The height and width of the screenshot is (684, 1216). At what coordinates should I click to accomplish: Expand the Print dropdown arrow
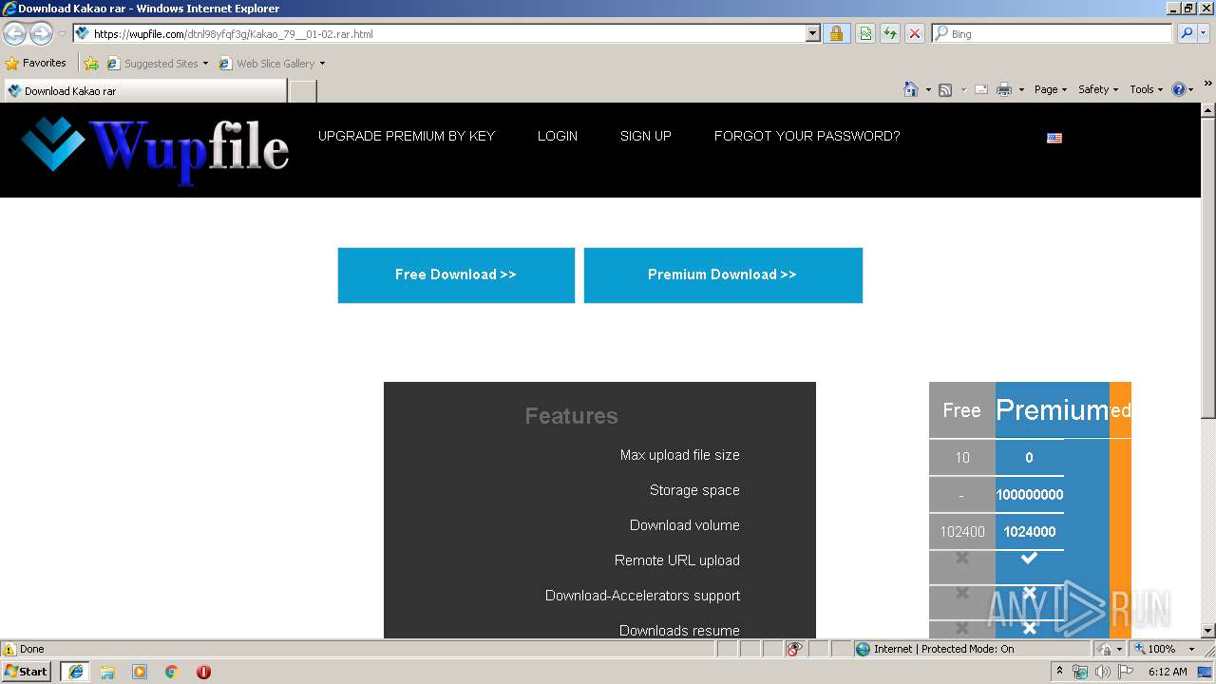[x=1021, y=89]
